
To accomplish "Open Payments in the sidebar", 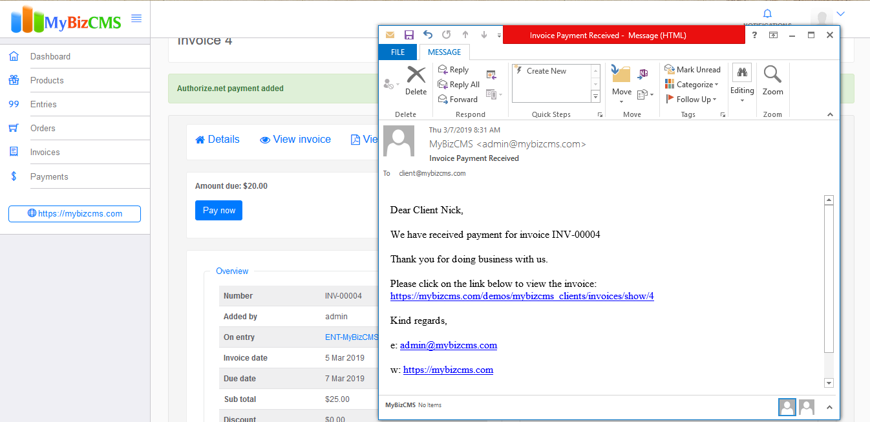I will coord(49,176).
